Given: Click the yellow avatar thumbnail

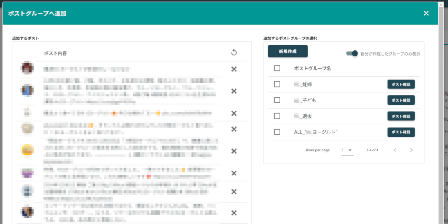Looking at the screenshot, I should (x=28, y=150).
